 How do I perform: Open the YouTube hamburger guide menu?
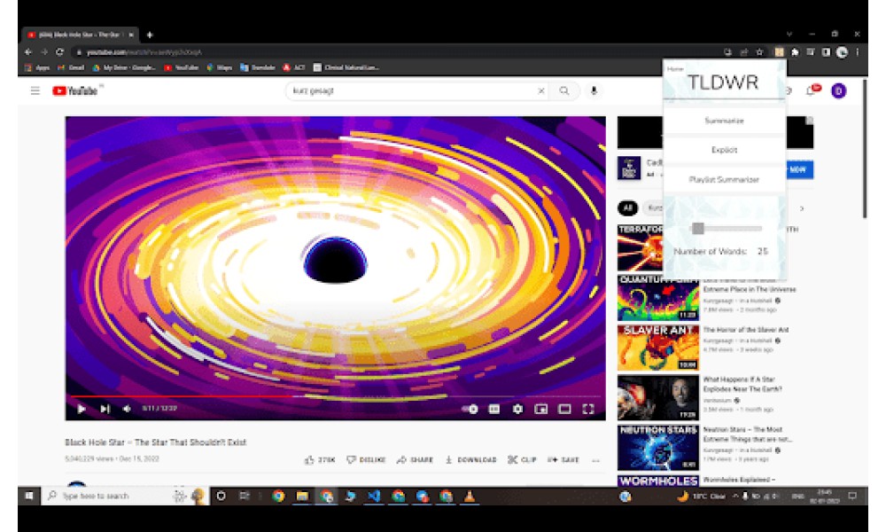click(35, 90)
